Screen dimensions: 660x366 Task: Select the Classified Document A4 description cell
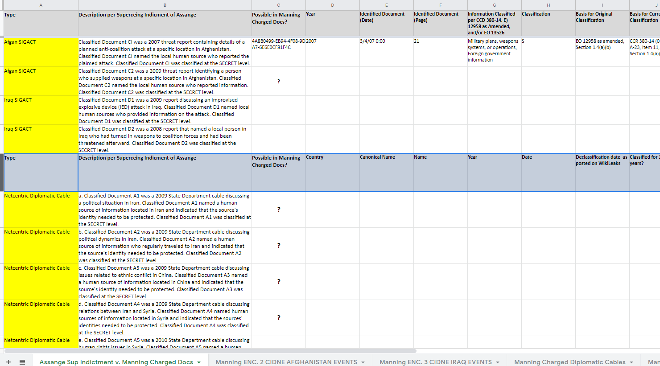(x=165, y=318)
